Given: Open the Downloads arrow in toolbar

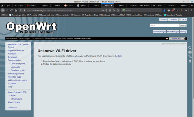Looking at the screenshot, I should [164, 10].
